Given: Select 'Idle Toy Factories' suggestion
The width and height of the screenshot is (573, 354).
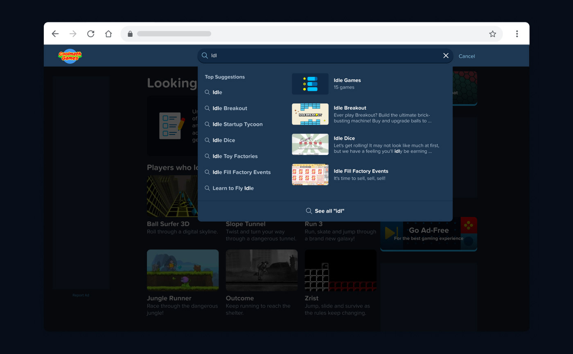Looking at the screenshot, I should (235, 156).
